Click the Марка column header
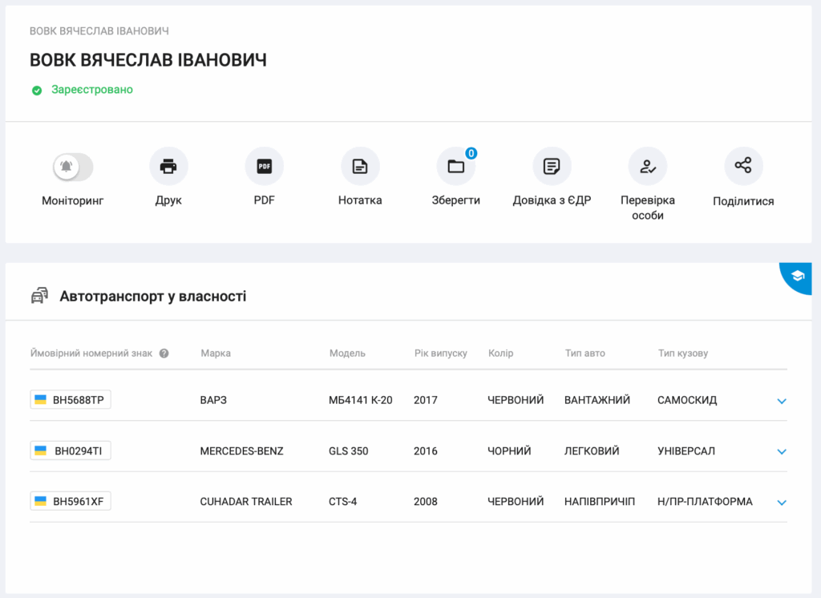 point(216,354)
